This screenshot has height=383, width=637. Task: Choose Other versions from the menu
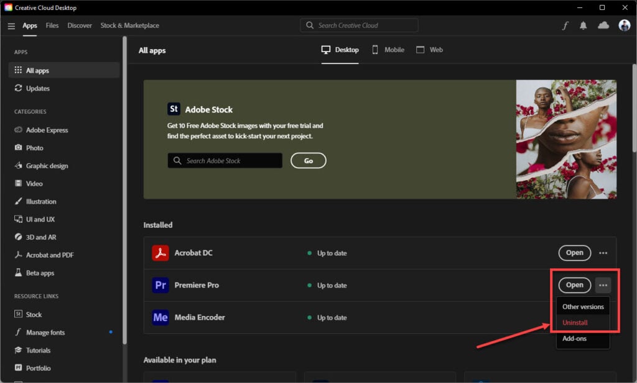[583, 307]
